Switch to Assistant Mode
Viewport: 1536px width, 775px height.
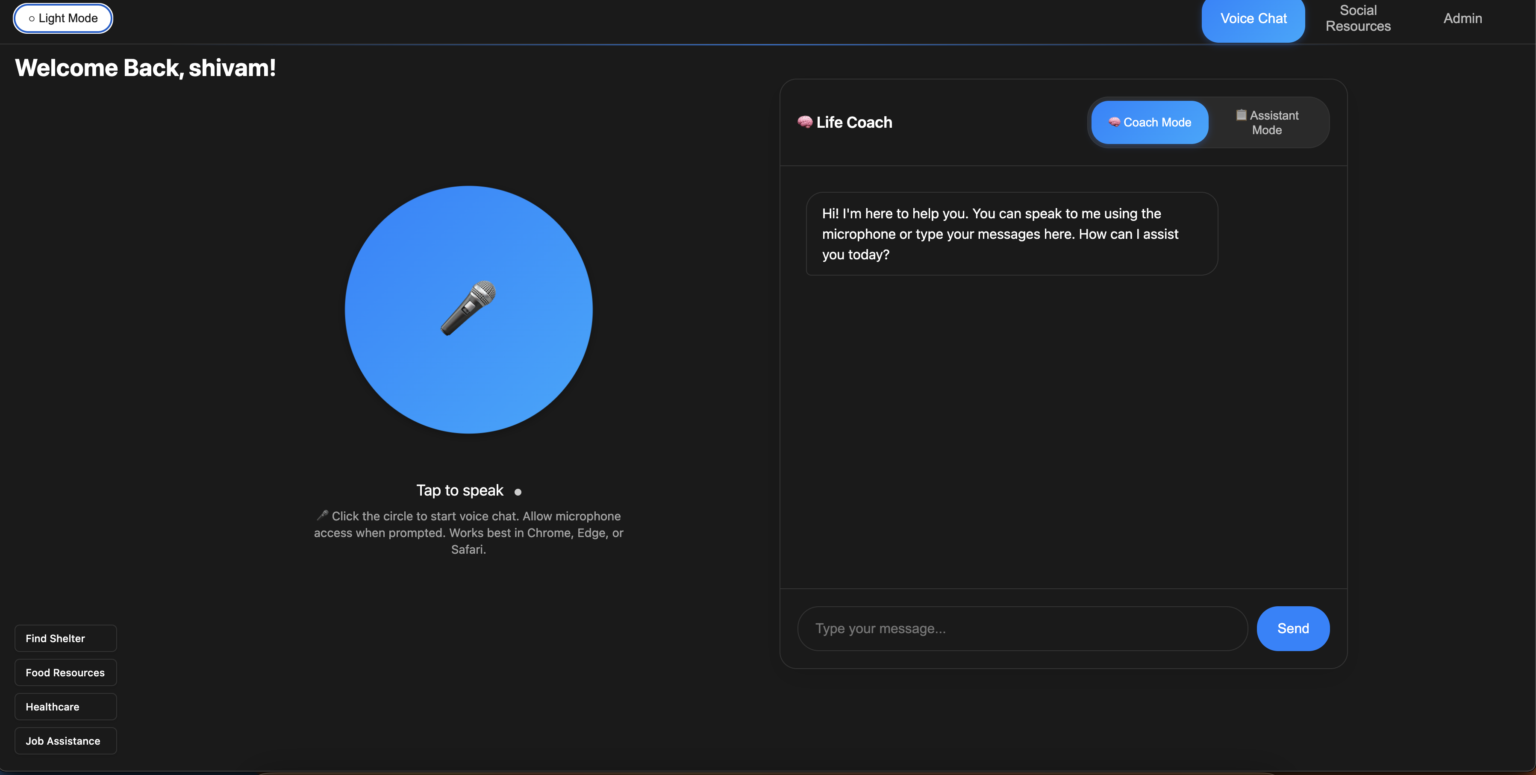pyautogui.click(x=1267, y=122)
